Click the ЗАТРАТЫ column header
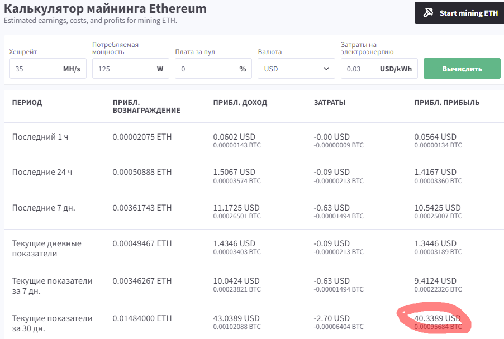504x339 pixels. click(330, 103)
